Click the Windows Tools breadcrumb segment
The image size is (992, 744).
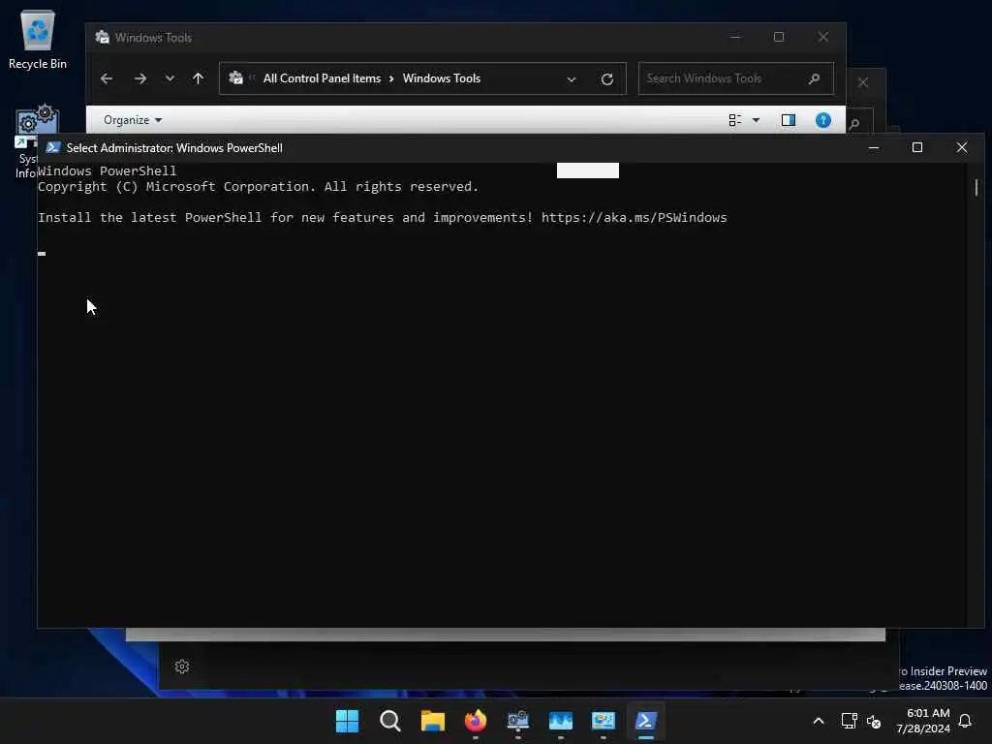[x=442, y=78]
